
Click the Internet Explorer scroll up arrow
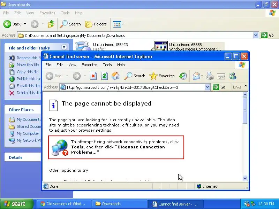[x=245, y=94]
